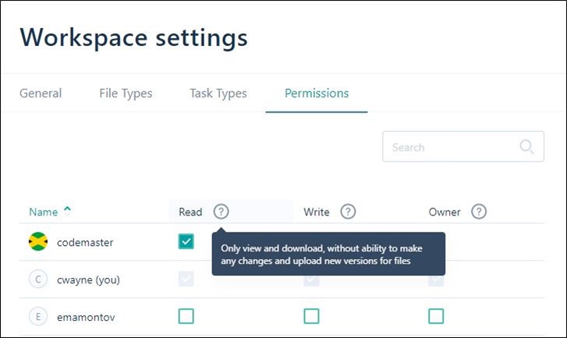Enable Read permission for emamontov
The height and width of the screenshot is (338, 567).
(x=186, y=316)
